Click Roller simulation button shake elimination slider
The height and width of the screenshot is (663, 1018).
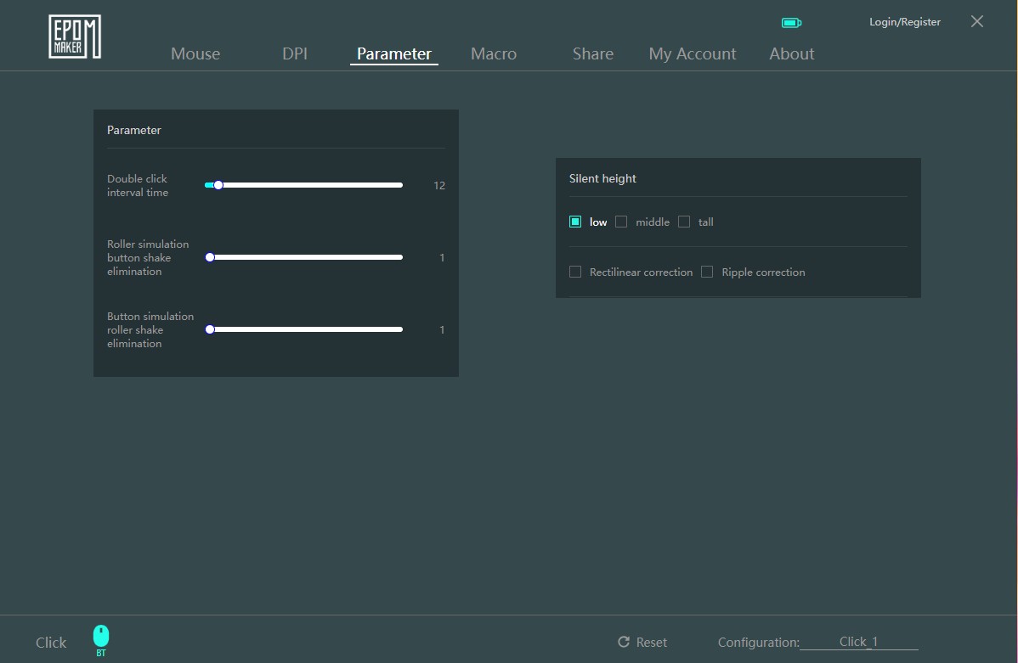point(303,257)
